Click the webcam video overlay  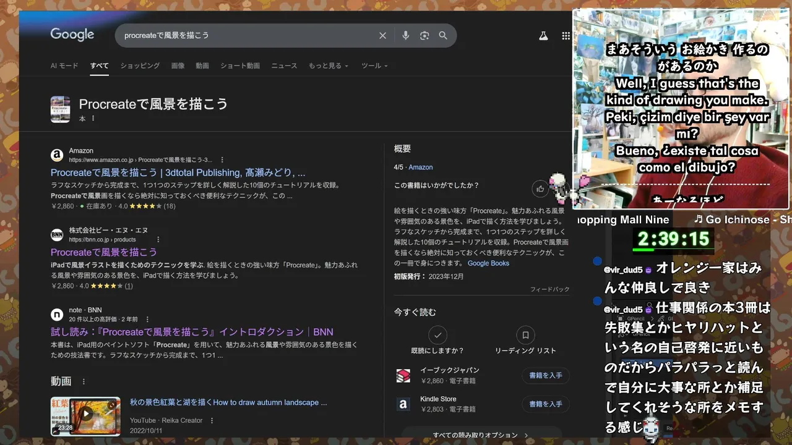point(681,109)
